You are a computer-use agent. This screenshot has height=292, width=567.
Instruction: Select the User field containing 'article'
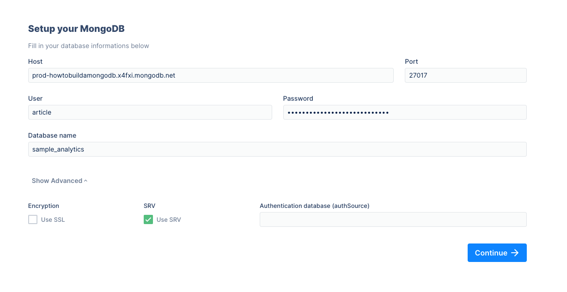tap(150, 112)
